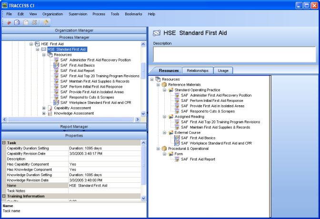The height and width of the screenshot is (219, 320).
Task: Open the File menu
Action: click(x=9, y=14)
